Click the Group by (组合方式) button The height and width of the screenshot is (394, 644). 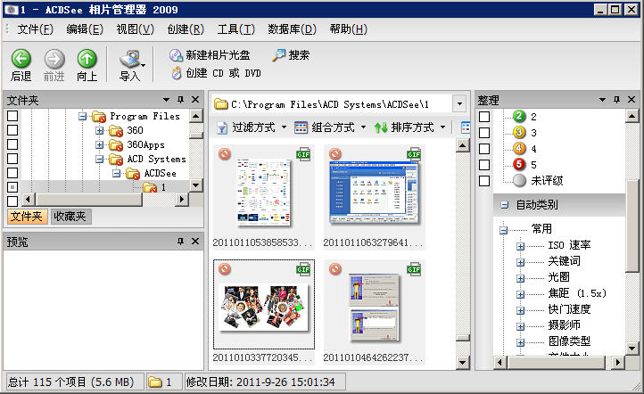(330, 127)
